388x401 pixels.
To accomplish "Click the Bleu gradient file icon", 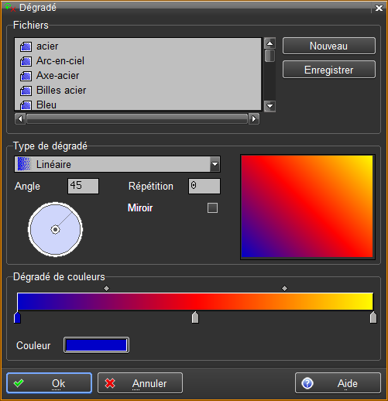I will pyautogui.click(x=26, y=105).
